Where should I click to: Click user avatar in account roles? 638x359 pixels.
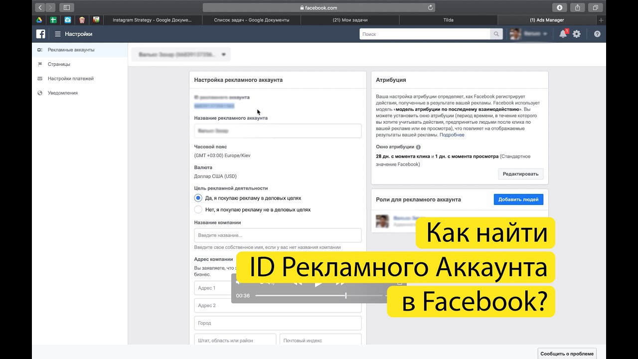[x=382, y=221]
